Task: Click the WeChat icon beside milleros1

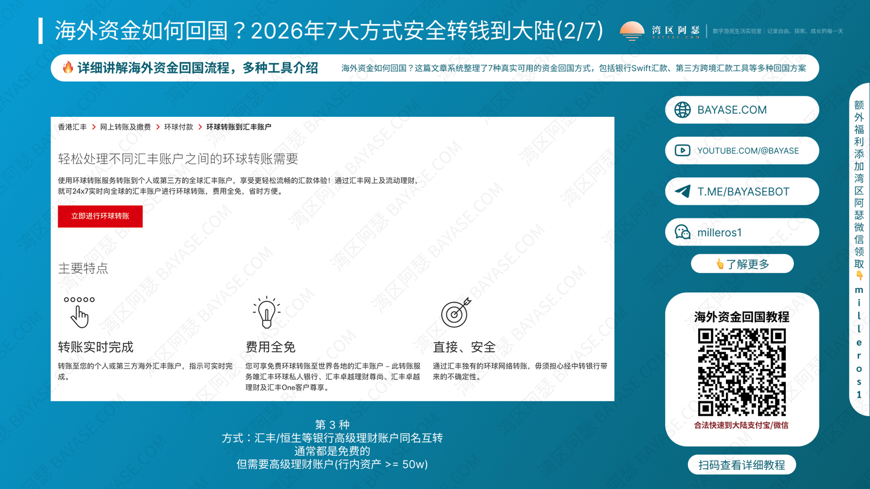Action: pos(682,232)
